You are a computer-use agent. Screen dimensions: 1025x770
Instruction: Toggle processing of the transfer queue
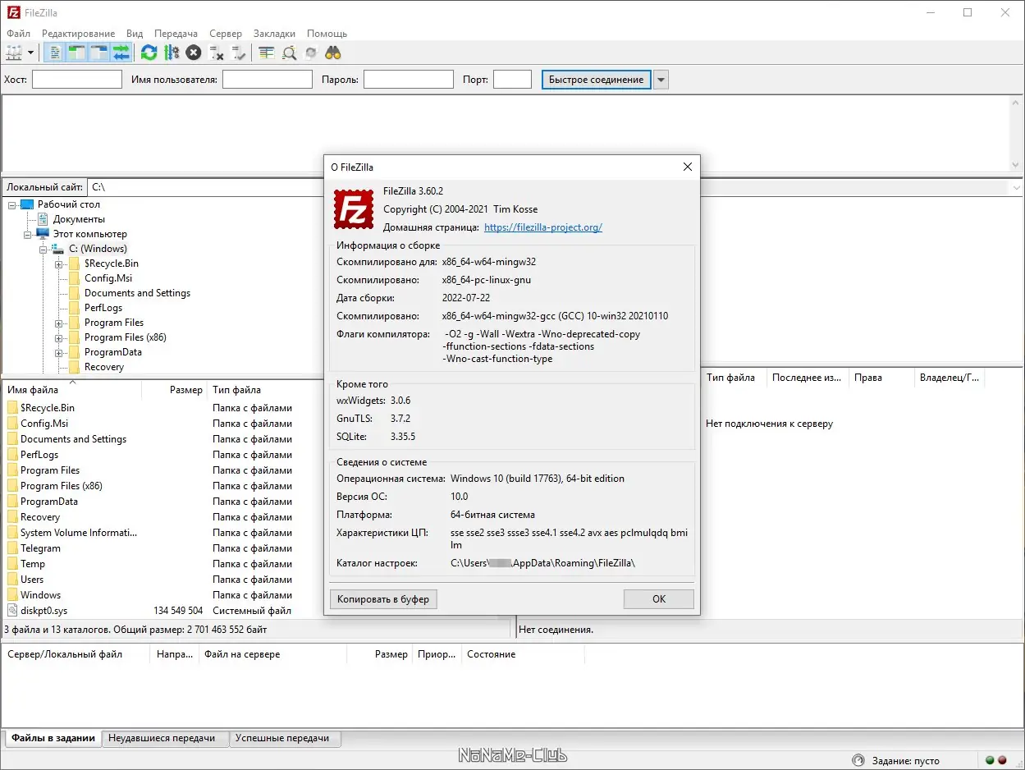pyautogui.click(x=171, y=53)
